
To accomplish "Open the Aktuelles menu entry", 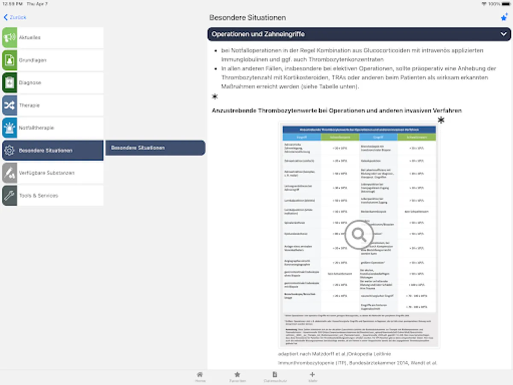I will (x=53, y=38).
